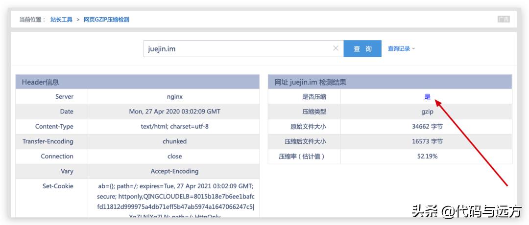Open the 站长工具 breadcrumb link
Screen dimensions: 529x225
[x=61, y=20]
